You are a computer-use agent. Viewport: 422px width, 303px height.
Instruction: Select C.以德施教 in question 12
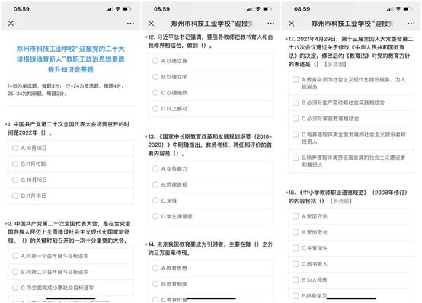pos(211,93)
